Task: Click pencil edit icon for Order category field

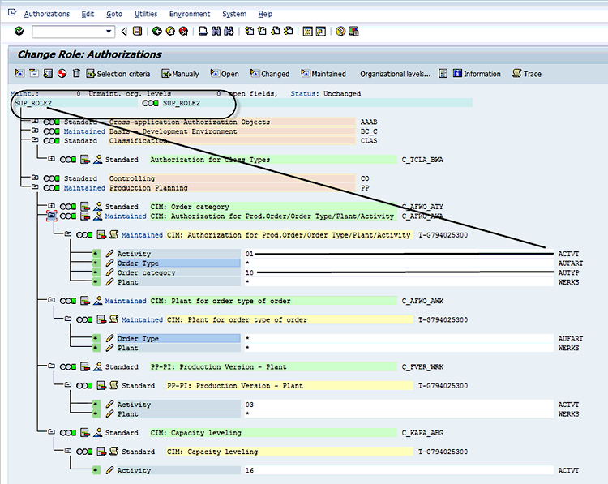Action: tap(109, 272)
